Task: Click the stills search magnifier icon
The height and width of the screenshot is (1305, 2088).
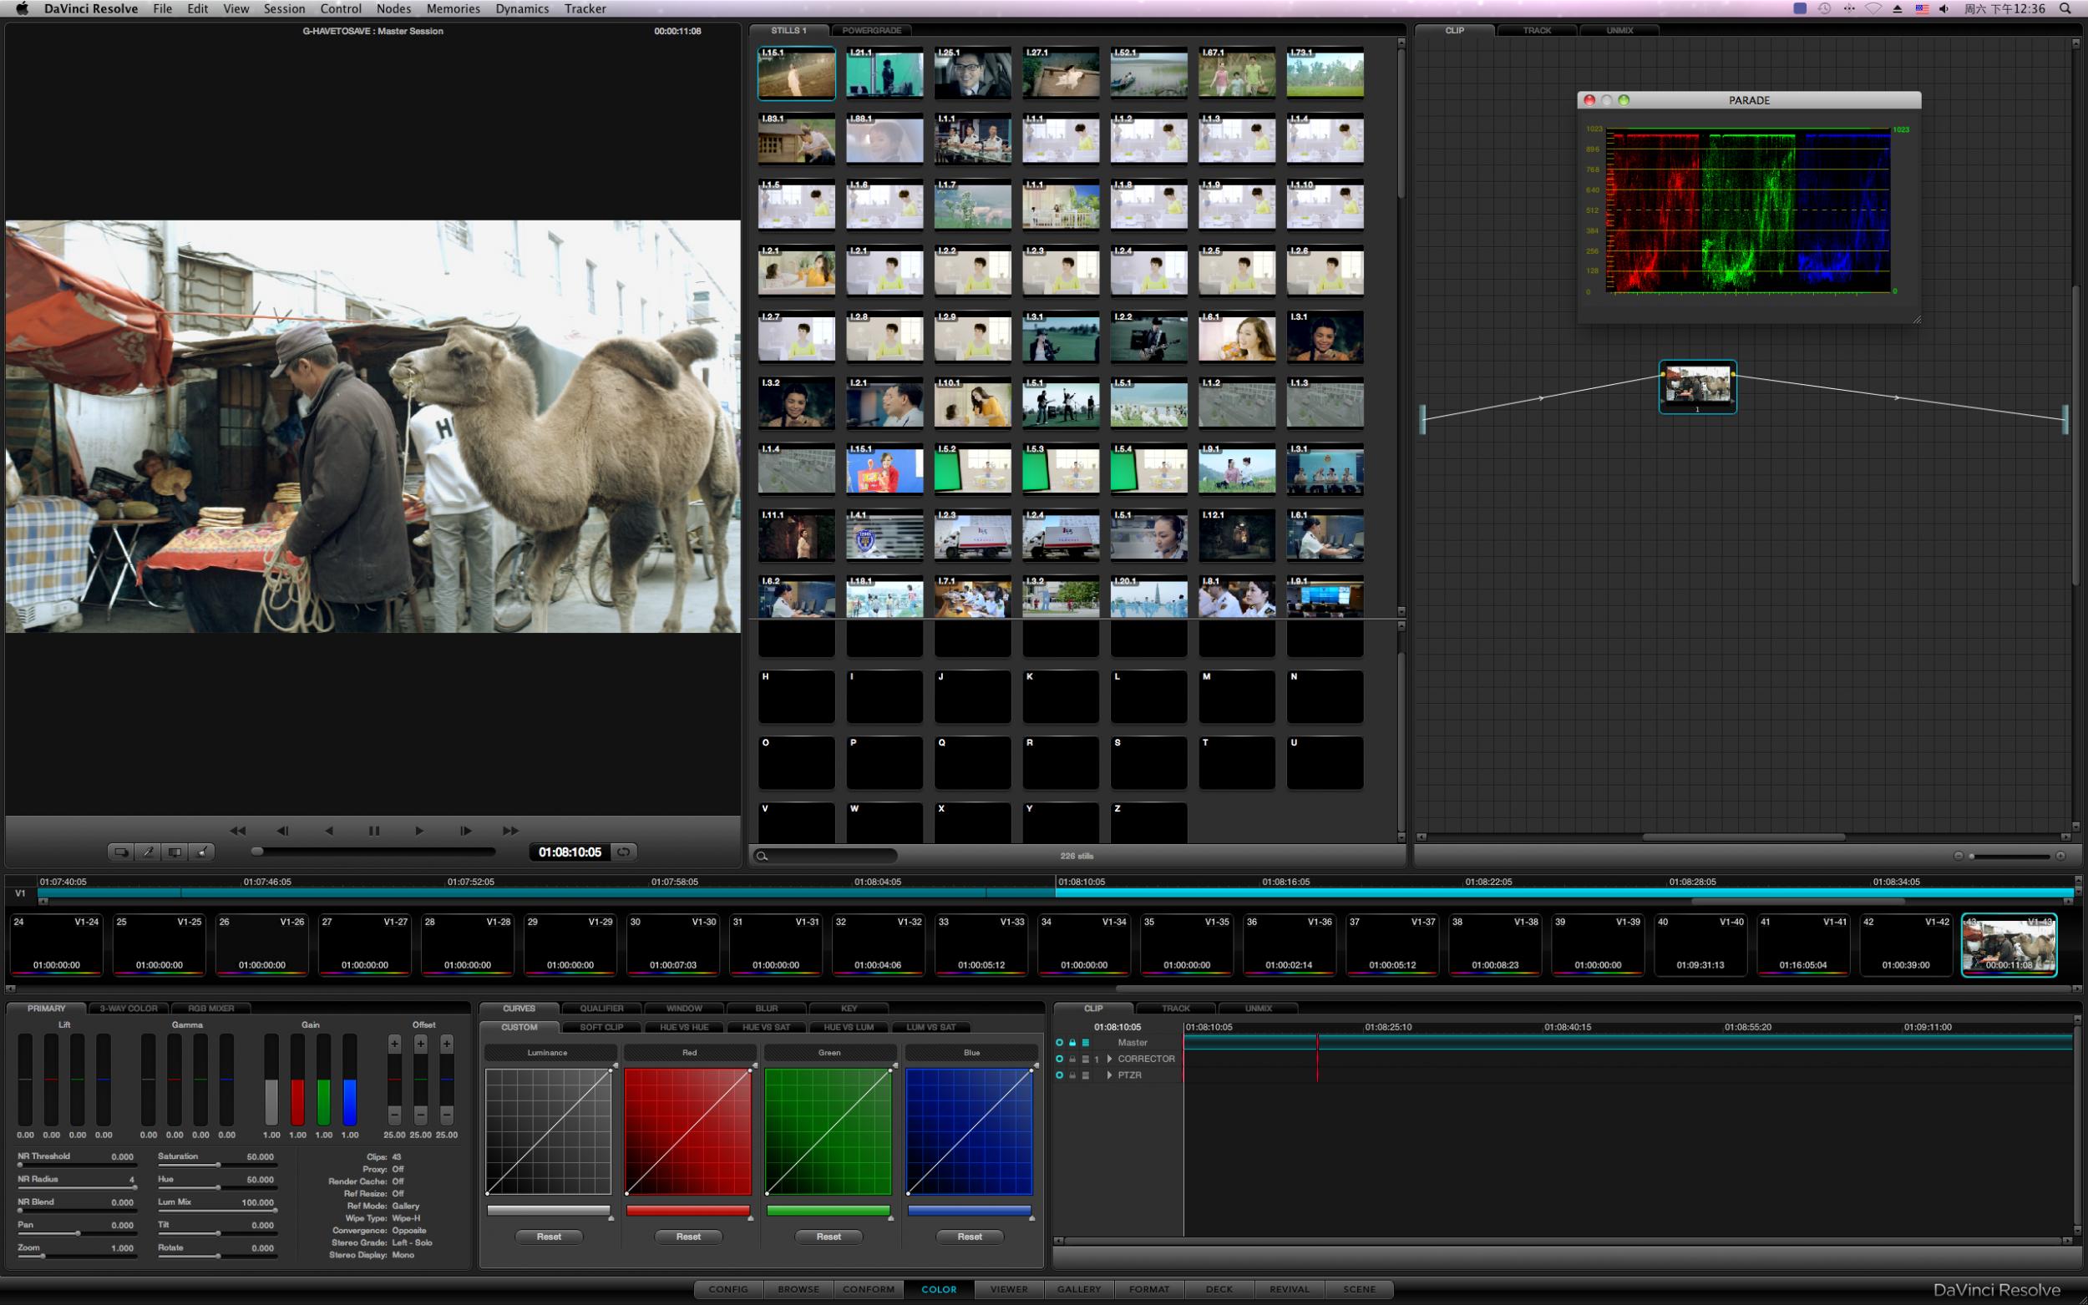Action: coord(762,856)
